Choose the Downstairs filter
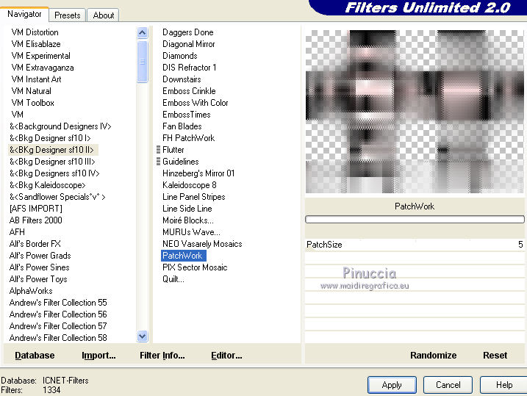Screen dimensions: 527x396 pos(182,79)
